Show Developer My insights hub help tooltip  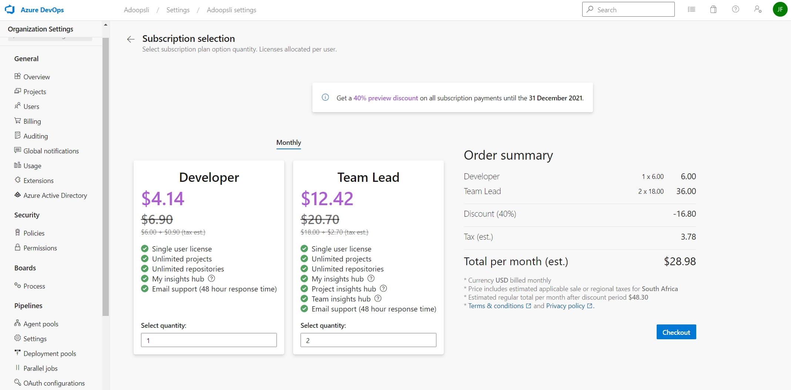pyautogui.click(x=211, y=279)
